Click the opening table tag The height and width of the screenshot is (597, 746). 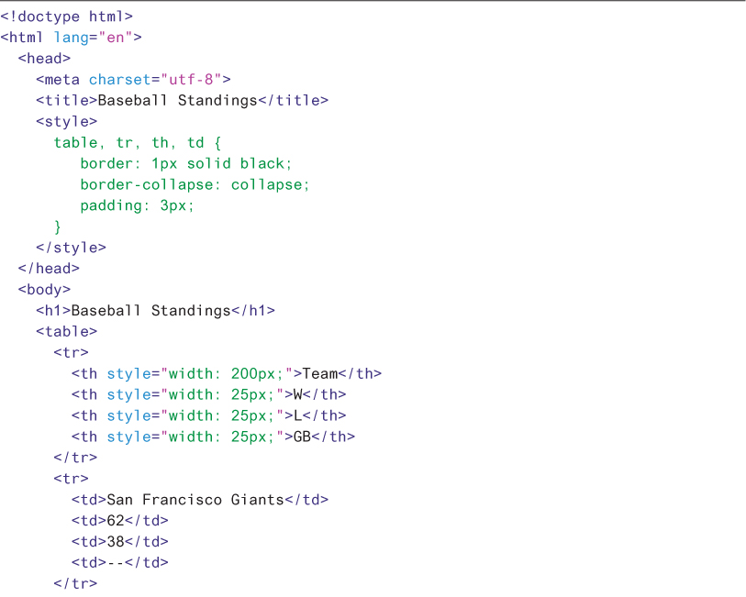pyautogui.click(x=66, y=332)
